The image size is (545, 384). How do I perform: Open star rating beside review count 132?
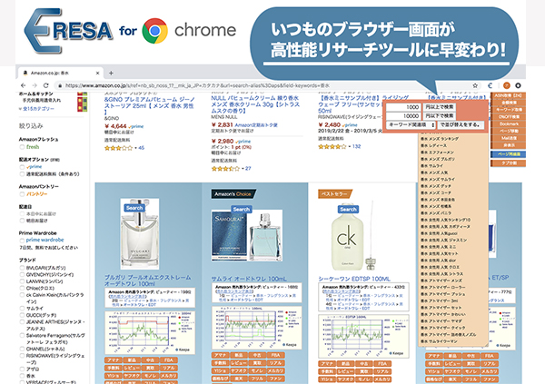[332, 147]
